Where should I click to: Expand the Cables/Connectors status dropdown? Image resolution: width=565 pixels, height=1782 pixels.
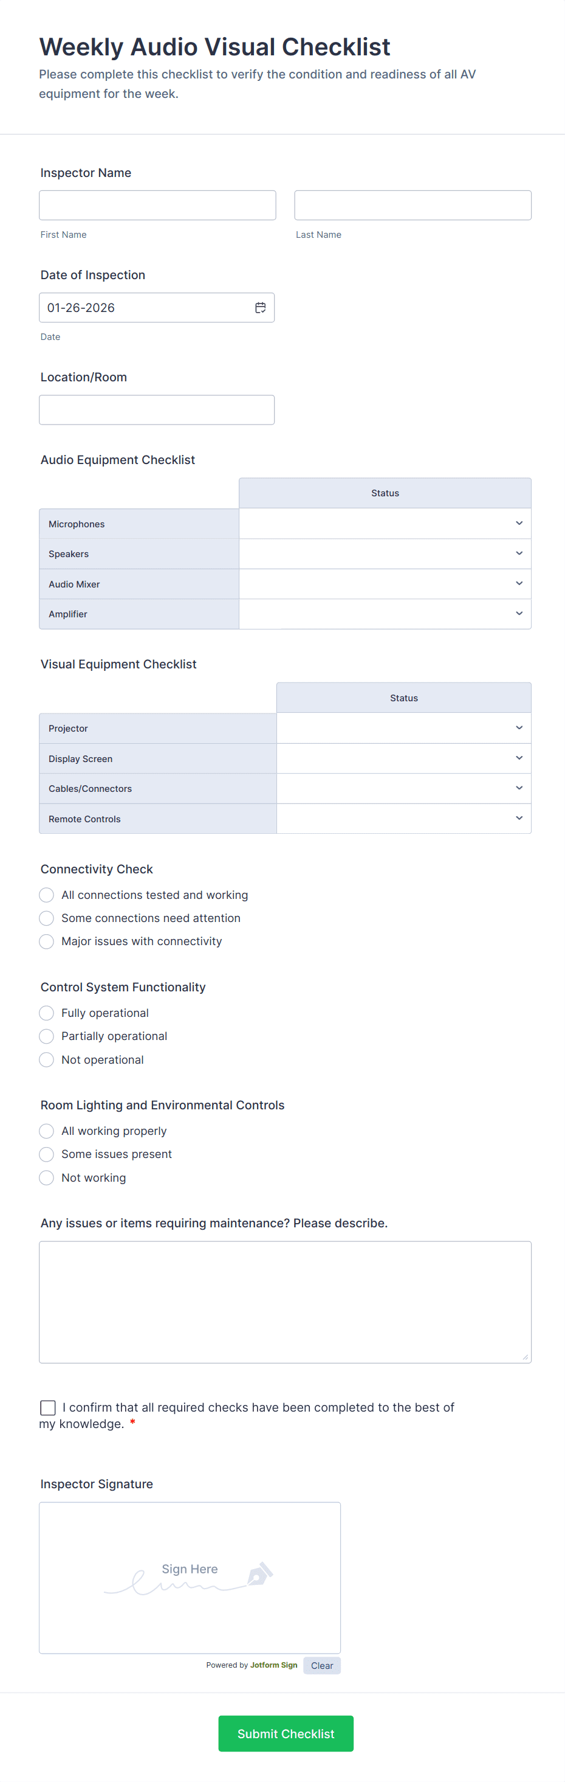point(403,789)
